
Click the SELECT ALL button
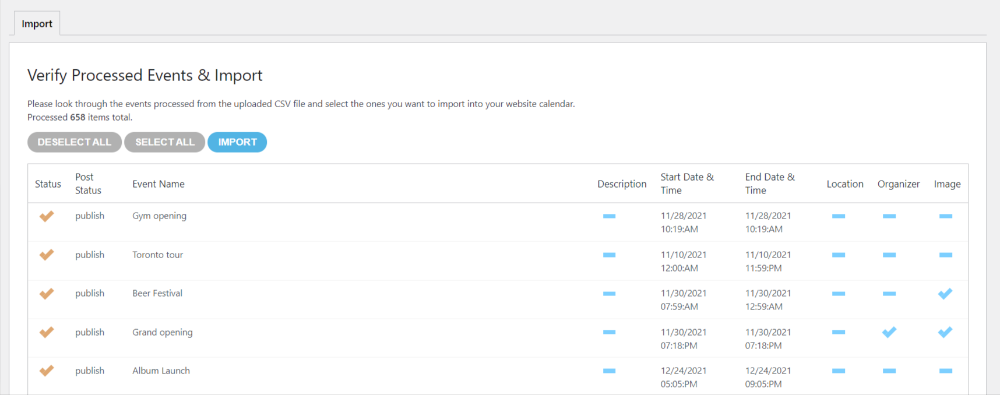pos(165,142)
